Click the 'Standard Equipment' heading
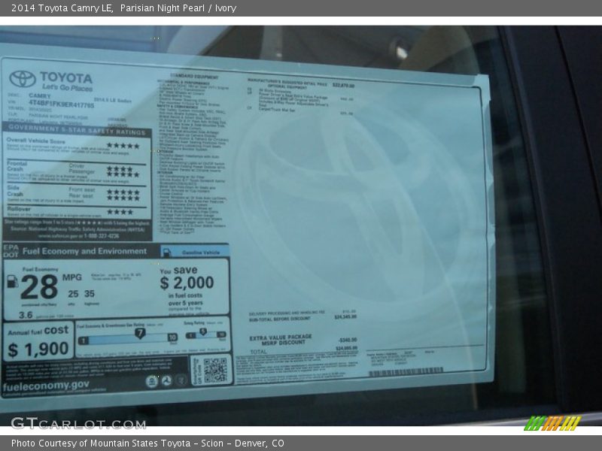This screenshot has width=602, height=451. tap(194, 77)
